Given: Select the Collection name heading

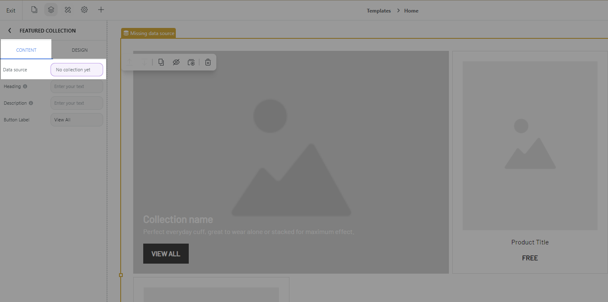Looking at the screenshot, I should point(178,219).
